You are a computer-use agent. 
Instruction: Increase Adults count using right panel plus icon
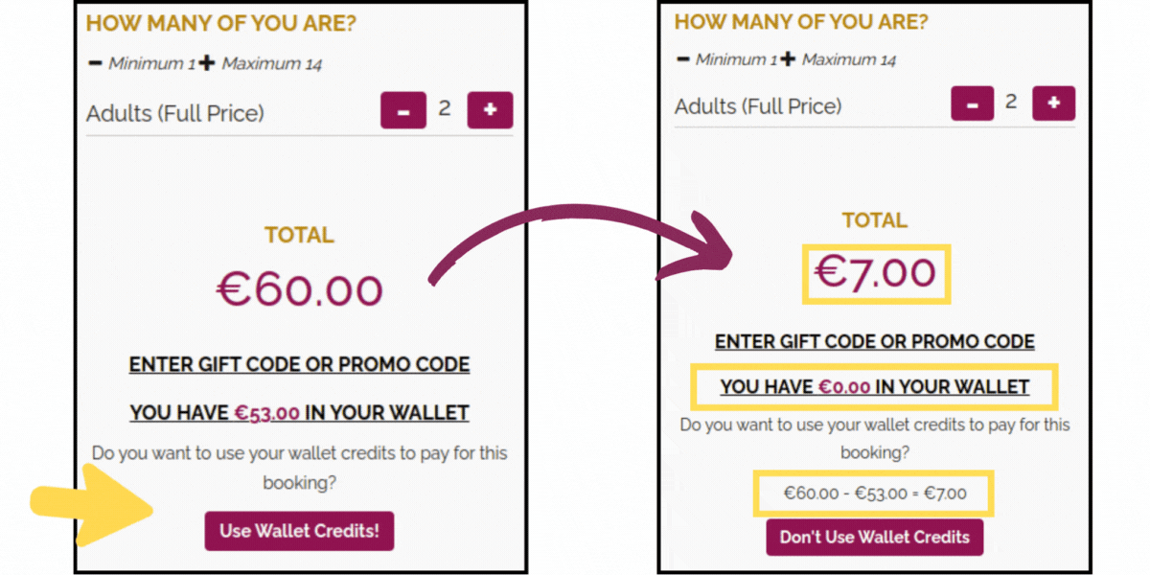[x=1054, y=103]
